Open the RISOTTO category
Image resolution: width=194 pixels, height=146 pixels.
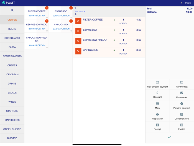point(12,138)
